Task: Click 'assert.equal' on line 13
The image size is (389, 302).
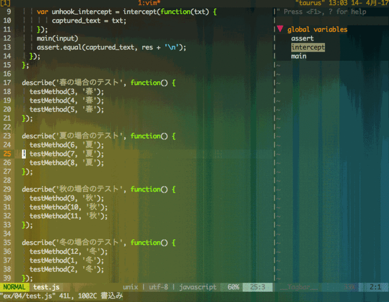Action: click(x=59, y=47)
